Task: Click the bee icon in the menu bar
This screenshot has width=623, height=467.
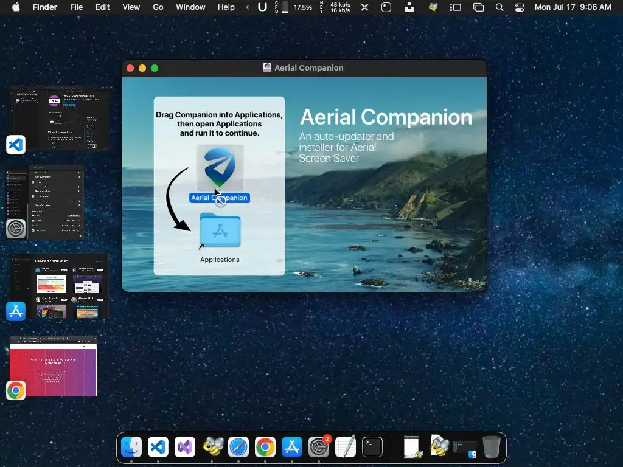Action: [433, 7]
